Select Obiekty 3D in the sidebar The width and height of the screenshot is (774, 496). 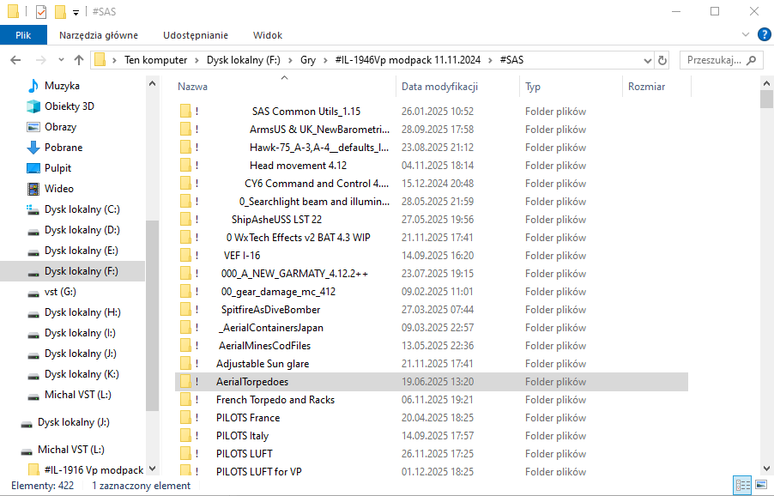coord(70,106)
